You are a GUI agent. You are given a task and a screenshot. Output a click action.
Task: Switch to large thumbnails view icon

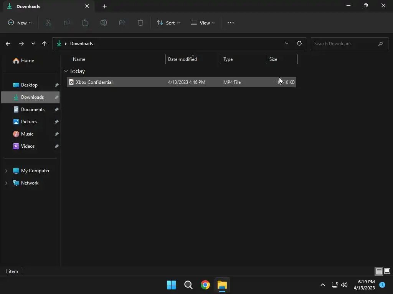[x=387, y=271]
